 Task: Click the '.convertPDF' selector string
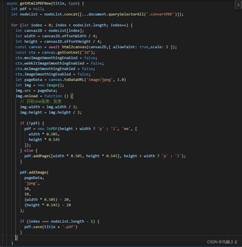click(x=161, y=14)
